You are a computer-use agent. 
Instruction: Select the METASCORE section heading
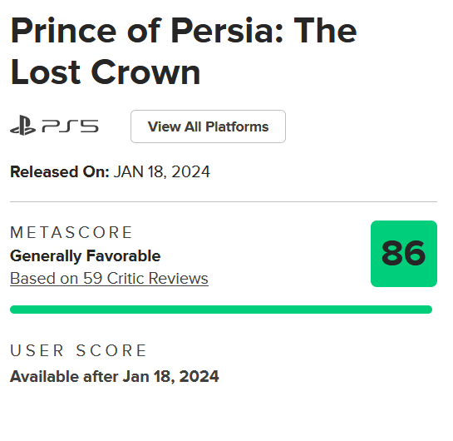point(71,232)
